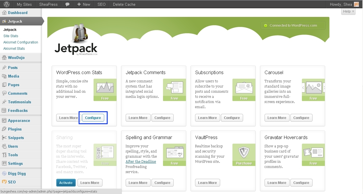The width and height of the screenshot is (363, 194).
Task: Click Delete Cache in admin bar
Action: click(x=124, y=4)
